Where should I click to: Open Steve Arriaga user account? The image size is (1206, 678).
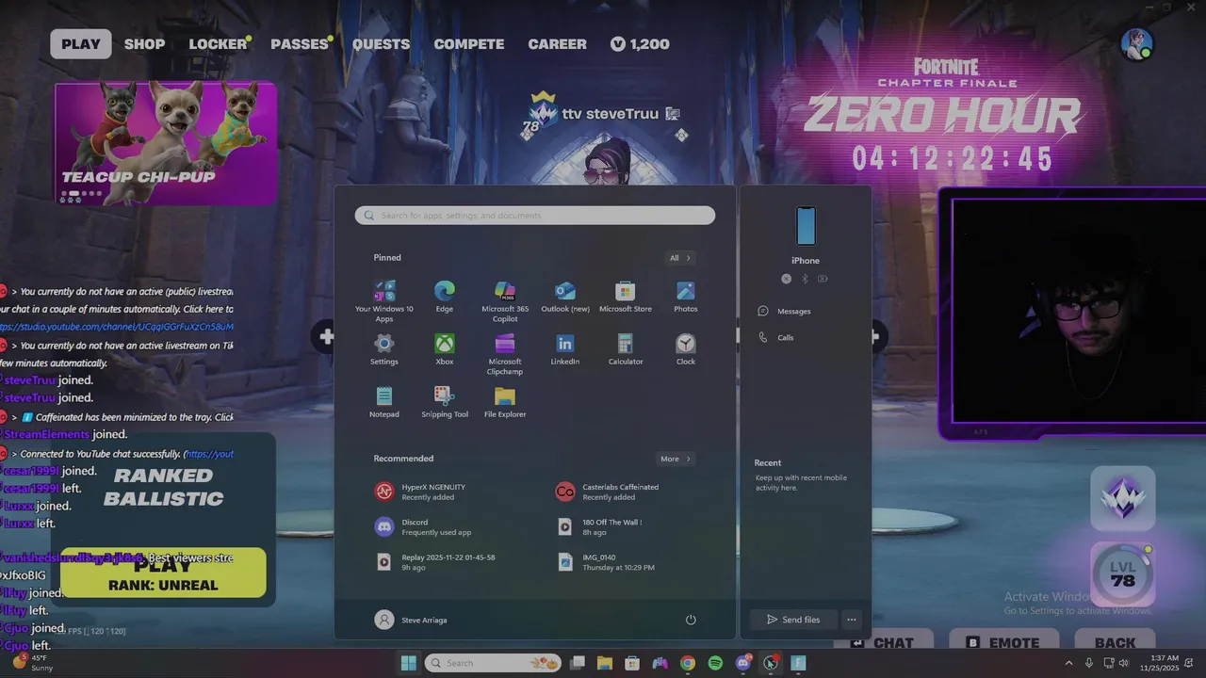(x=411, y=620)
